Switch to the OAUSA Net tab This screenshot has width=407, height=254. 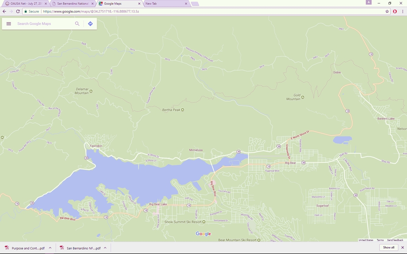24,4
